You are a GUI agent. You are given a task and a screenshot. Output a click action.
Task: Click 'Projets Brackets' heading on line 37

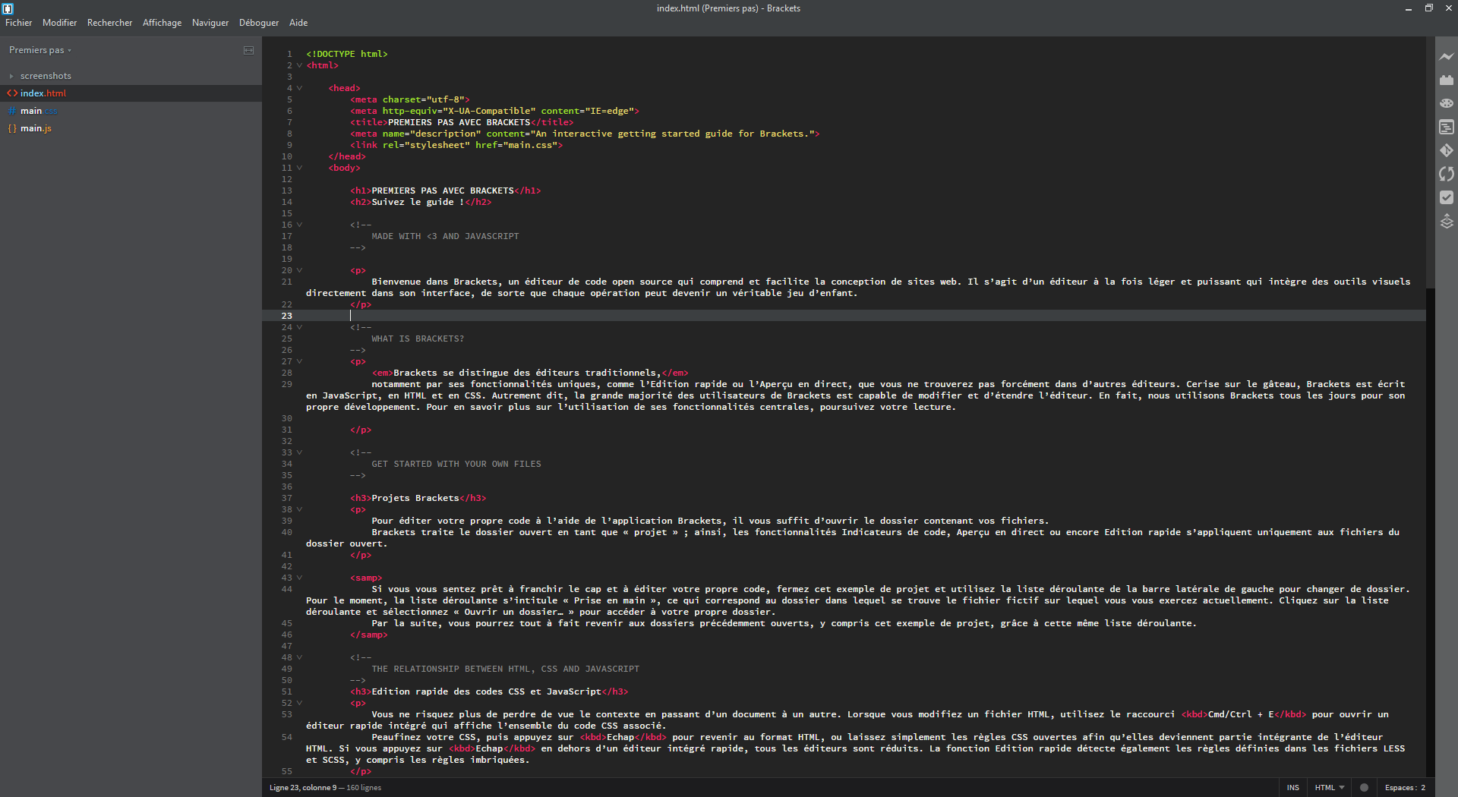tap(415, 498)
